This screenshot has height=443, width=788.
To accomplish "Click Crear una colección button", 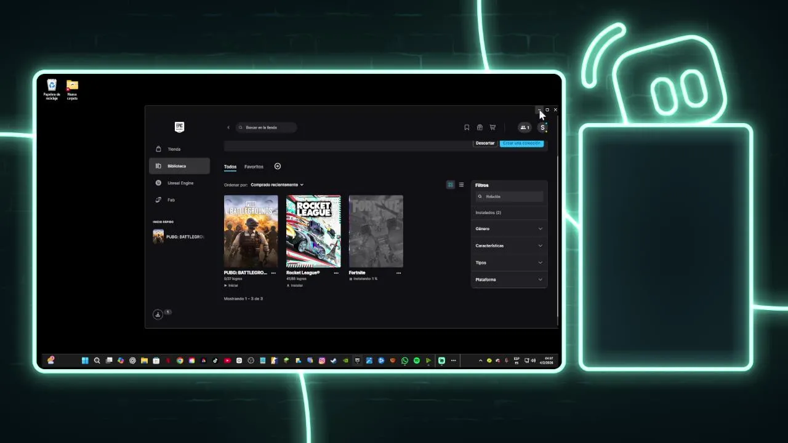I will point(521,143).
